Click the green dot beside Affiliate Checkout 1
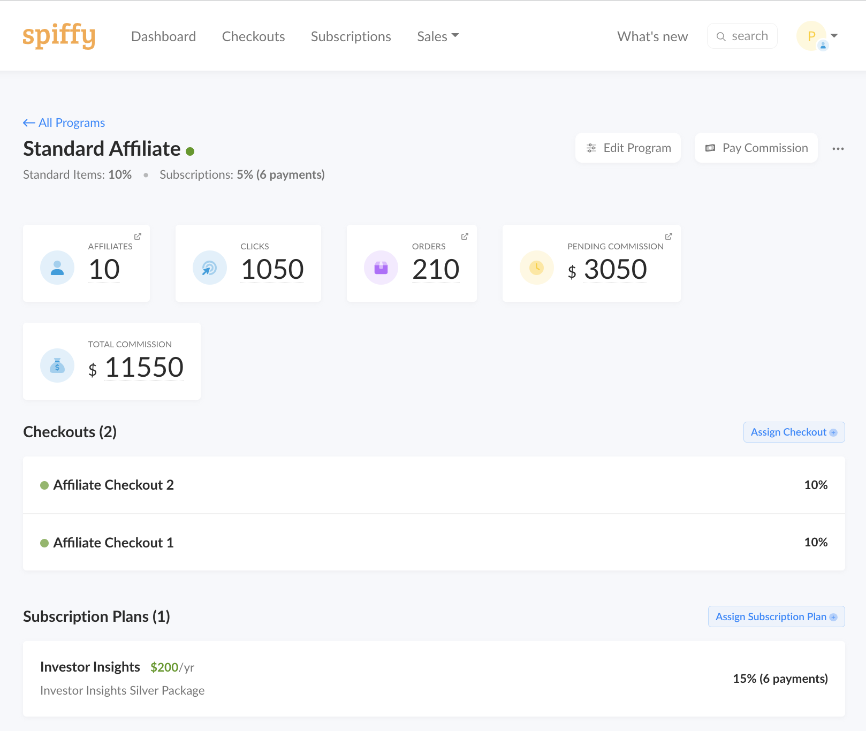The image size is (866, 731). 44,543
